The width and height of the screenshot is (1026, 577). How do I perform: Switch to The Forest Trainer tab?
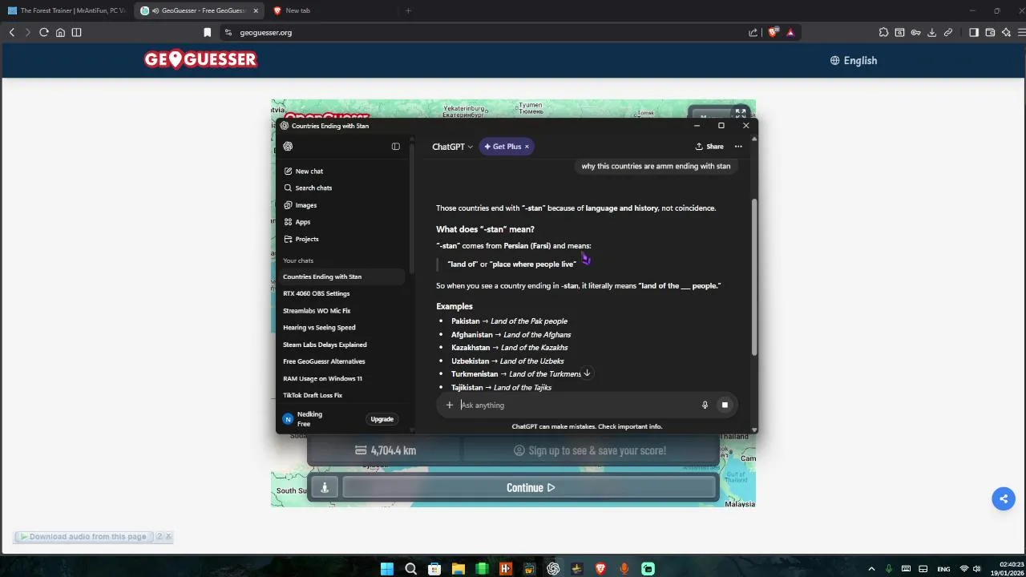(67, 10)
